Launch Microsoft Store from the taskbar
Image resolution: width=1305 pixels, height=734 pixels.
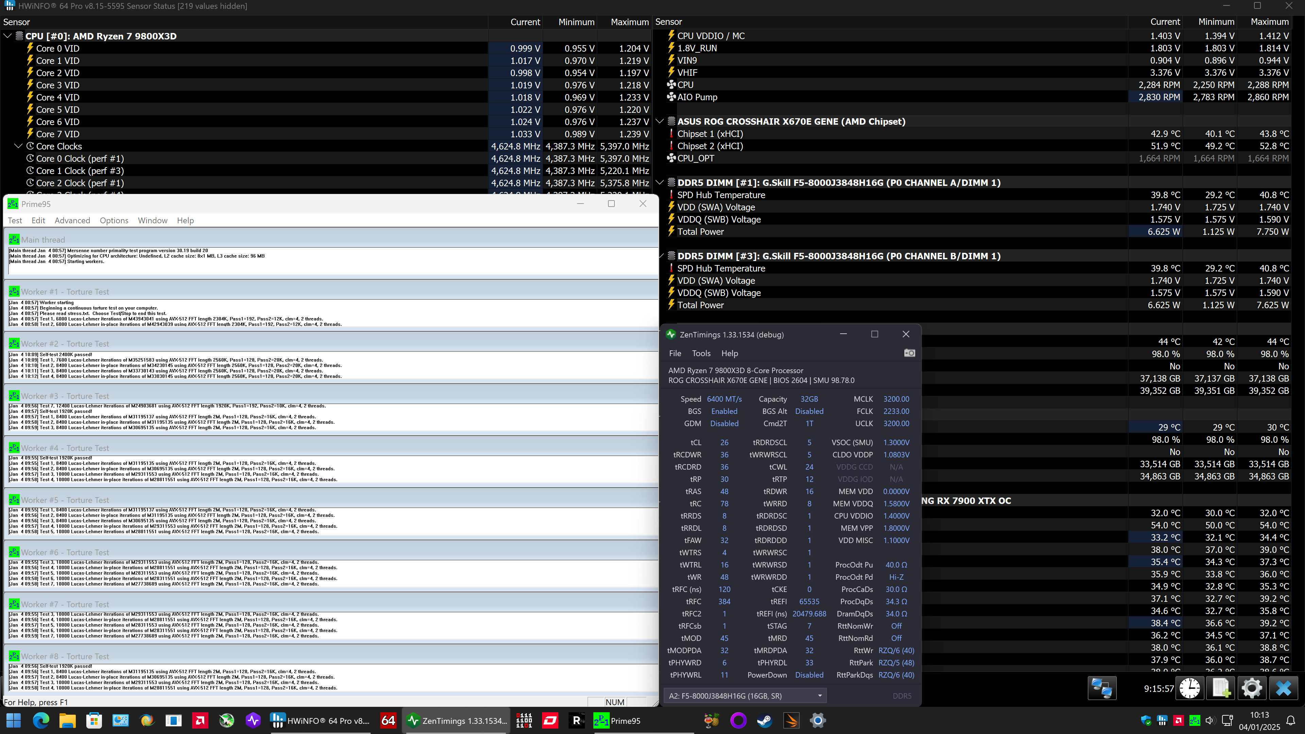[94, 720]
